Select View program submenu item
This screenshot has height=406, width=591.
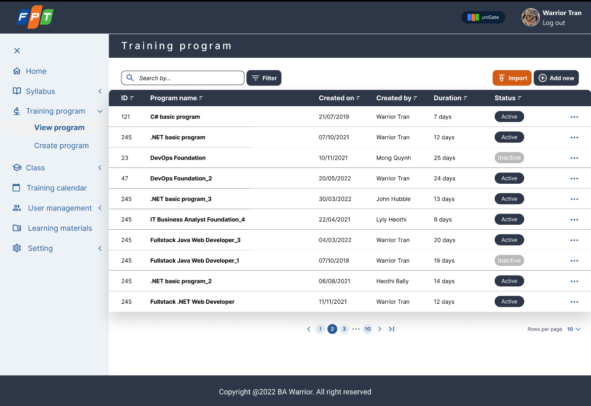pyautogui.click(x=59, y=127)
